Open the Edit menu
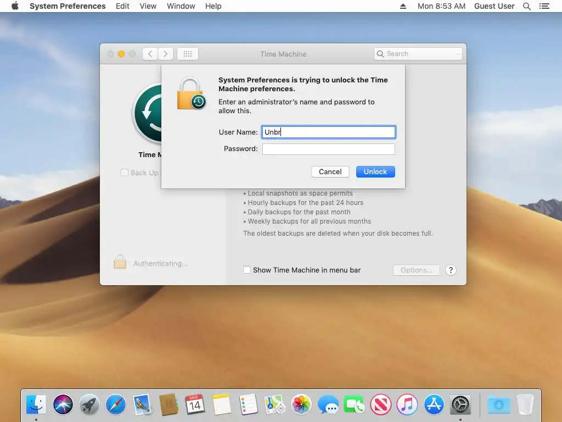The height and width of the screenshot is (422, 562). (122, 6)
